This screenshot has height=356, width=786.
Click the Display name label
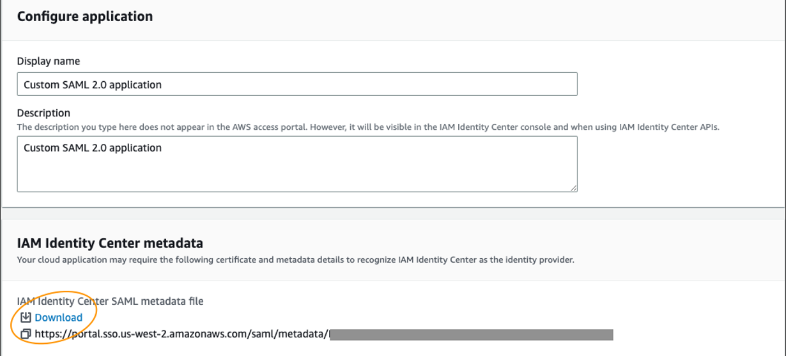pyautogui.click(x=49, y=61)
